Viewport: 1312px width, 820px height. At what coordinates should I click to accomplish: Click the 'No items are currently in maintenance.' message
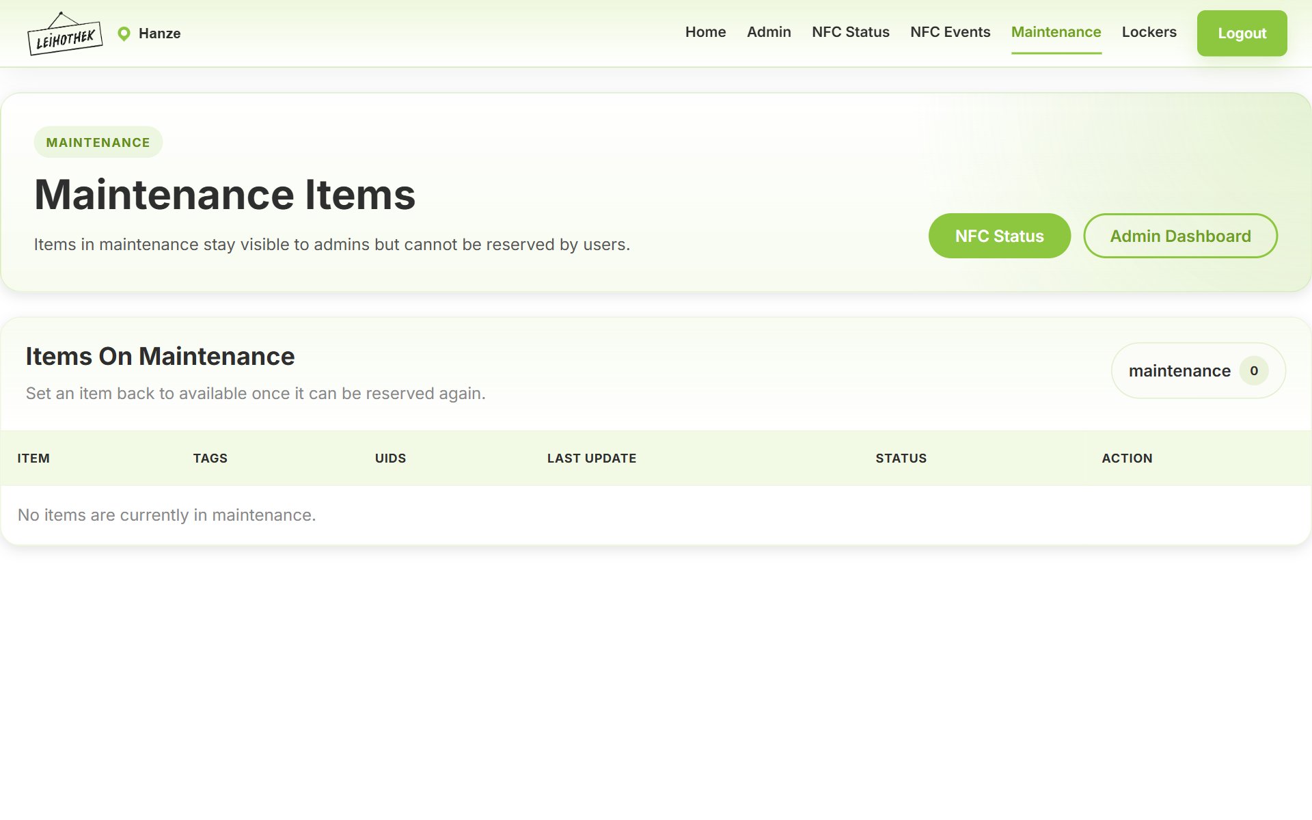167,515
